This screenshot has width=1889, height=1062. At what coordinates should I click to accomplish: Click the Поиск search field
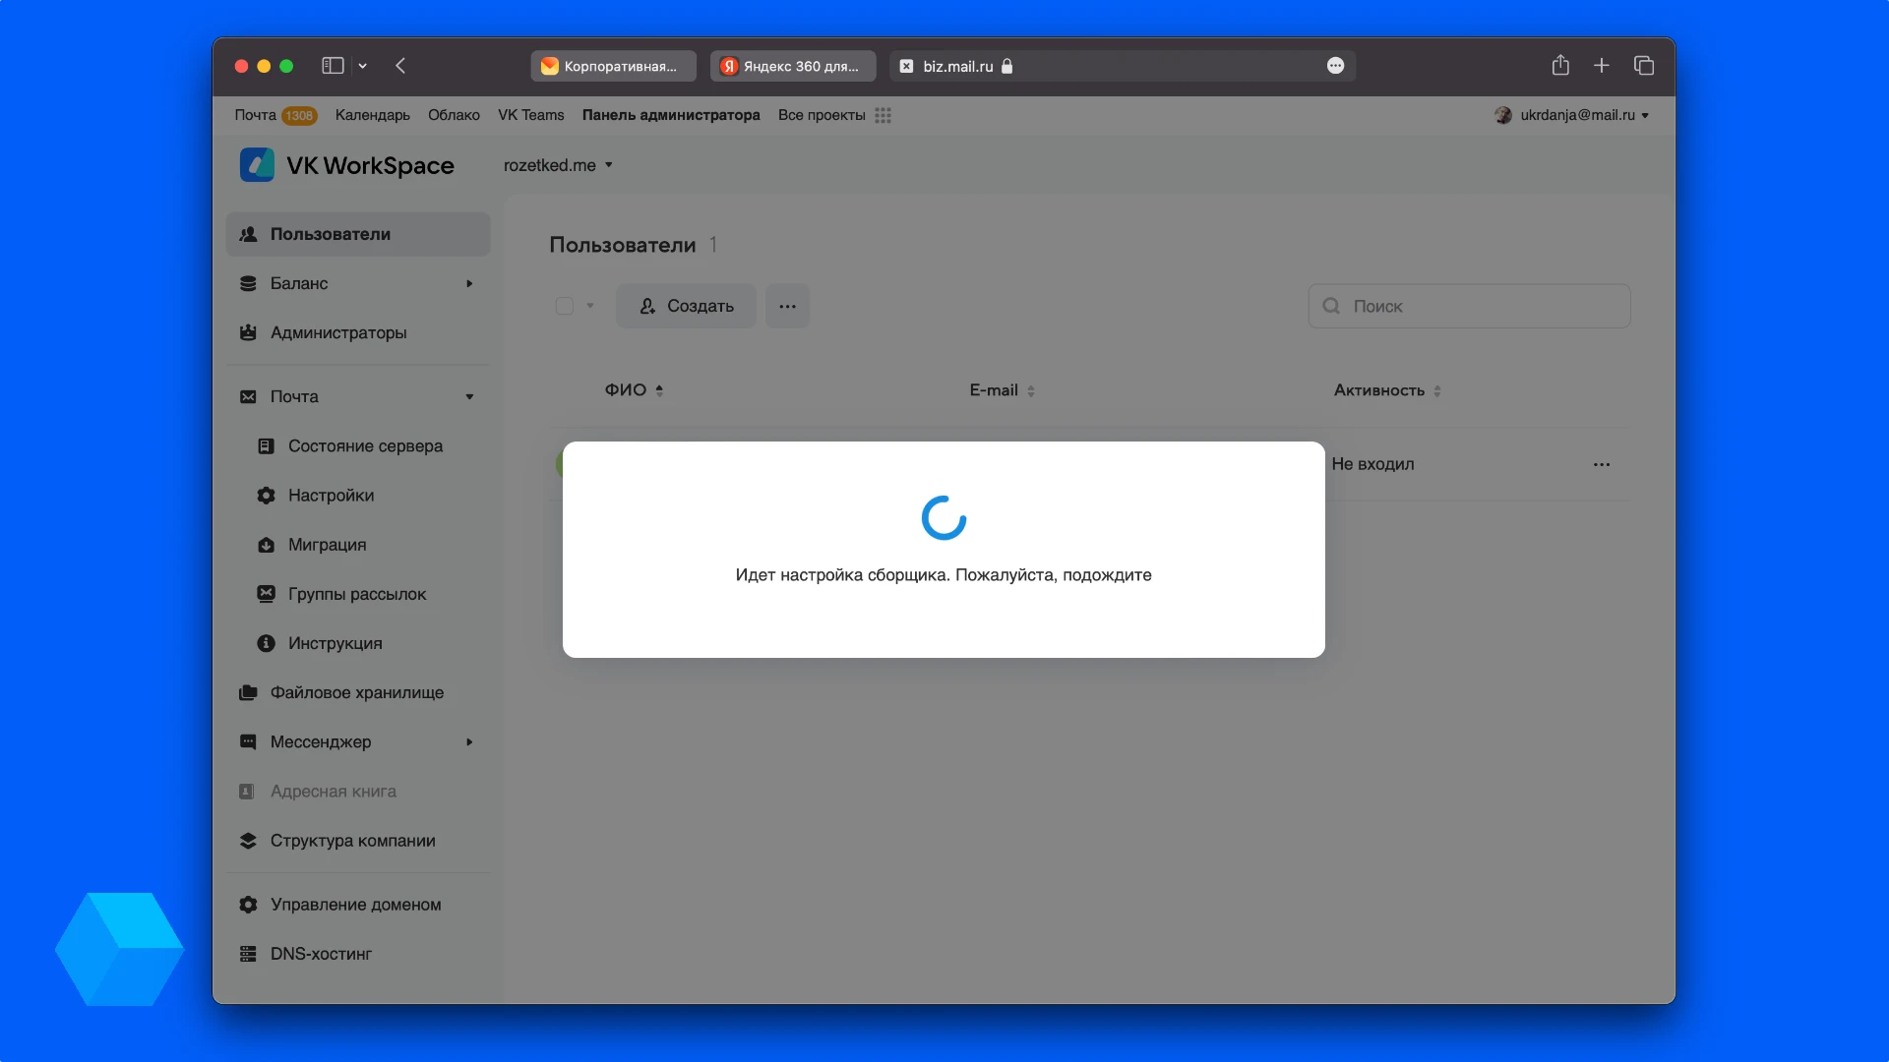[x=1469, y=306]
